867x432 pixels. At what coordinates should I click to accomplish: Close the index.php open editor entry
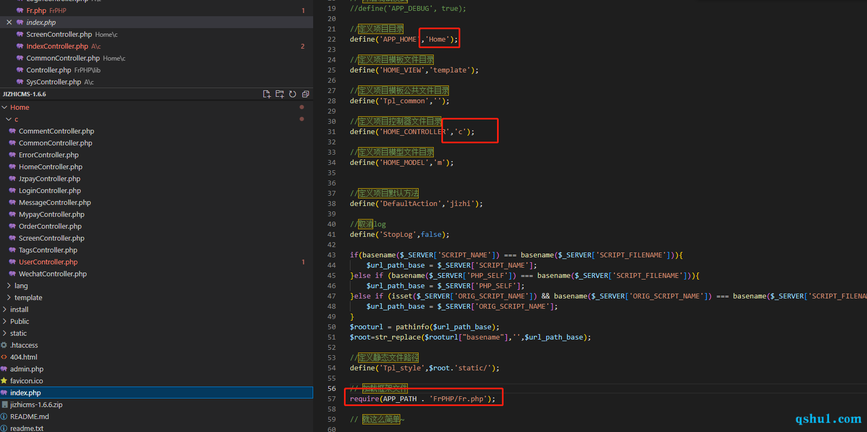[9, 22]
